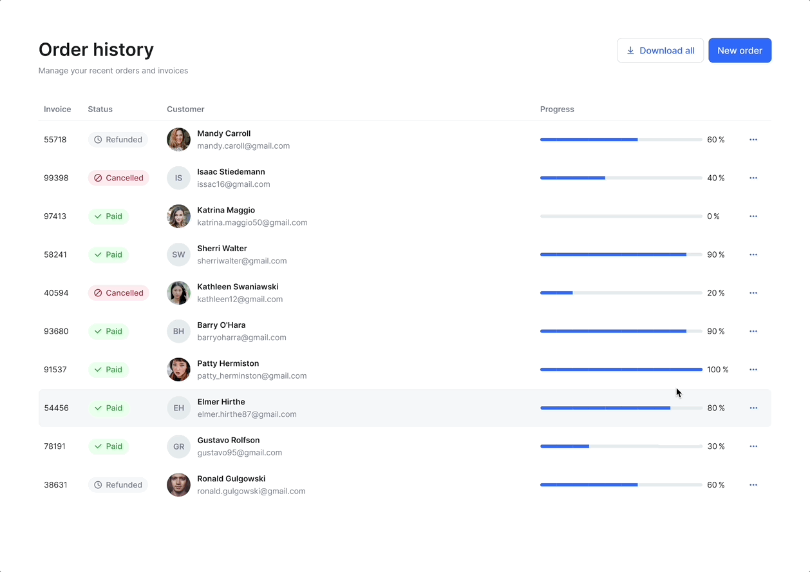Click the Download all button
810x572 pixels.
[x=660, y=51]
